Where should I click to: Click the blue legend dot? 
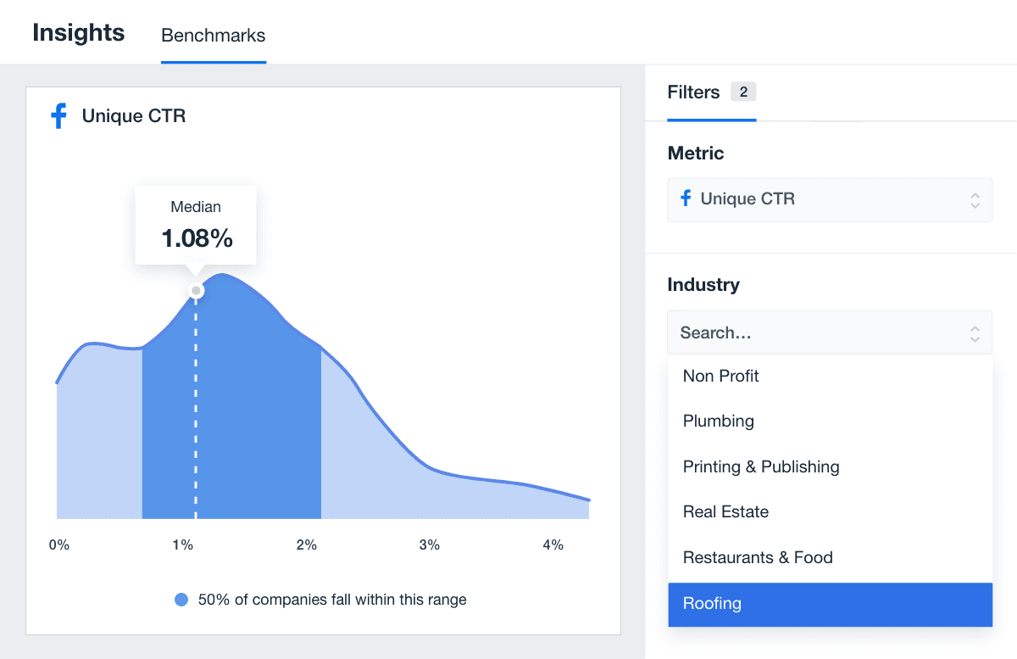(x=181, y=600)
